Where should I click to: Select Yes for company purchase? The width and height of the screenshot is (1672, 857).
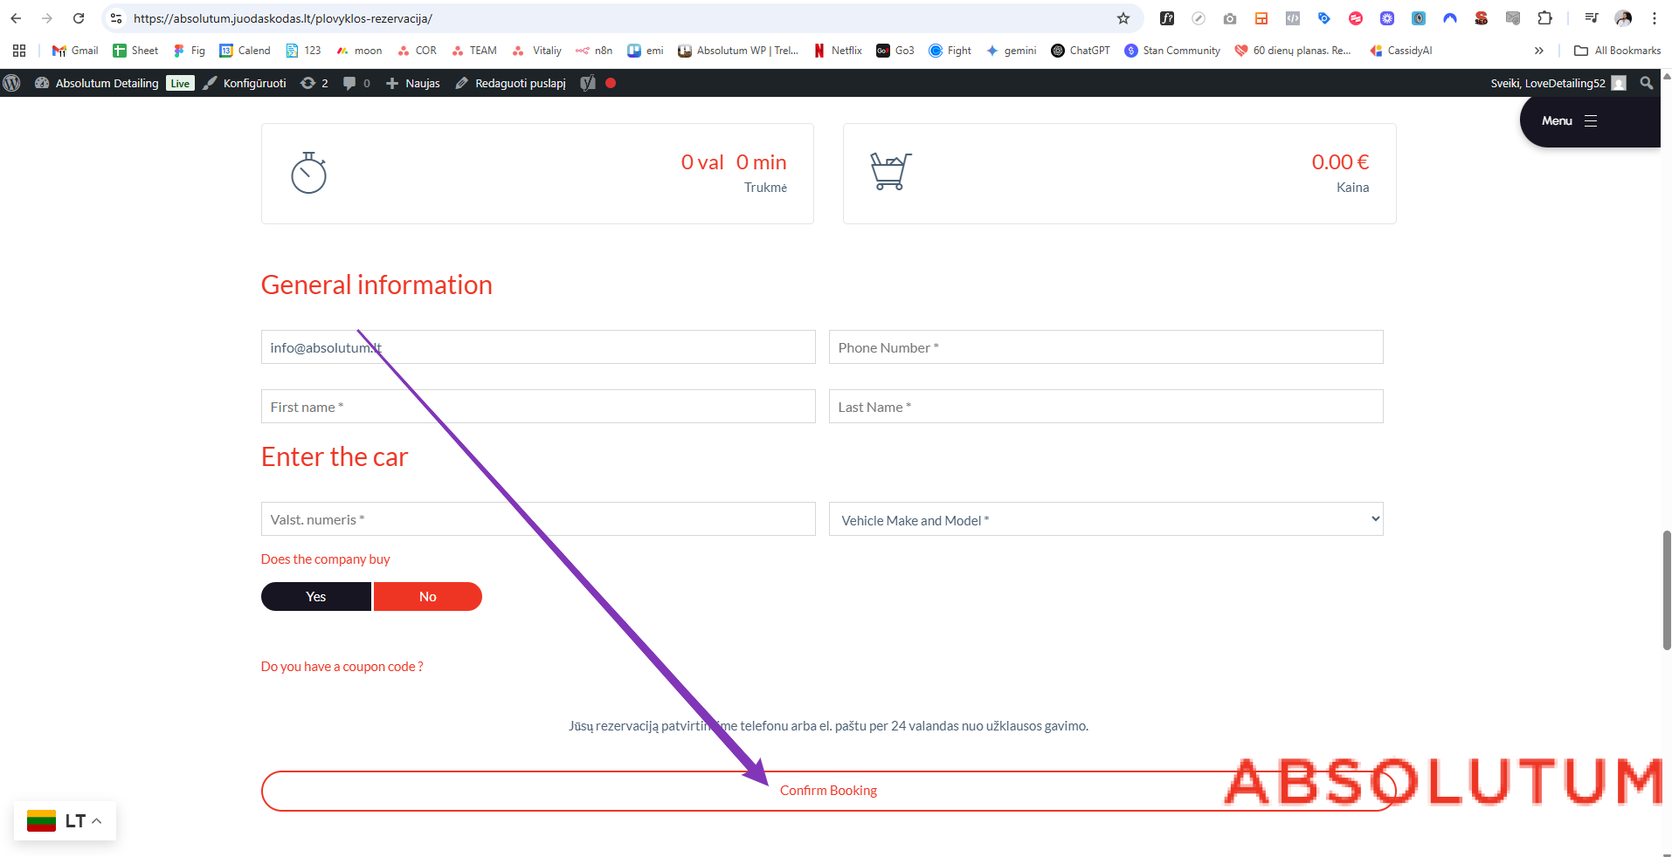coord(316,597)
